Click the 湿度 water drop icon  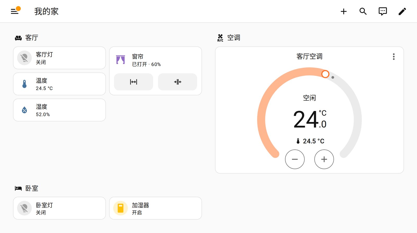[24, 110]
